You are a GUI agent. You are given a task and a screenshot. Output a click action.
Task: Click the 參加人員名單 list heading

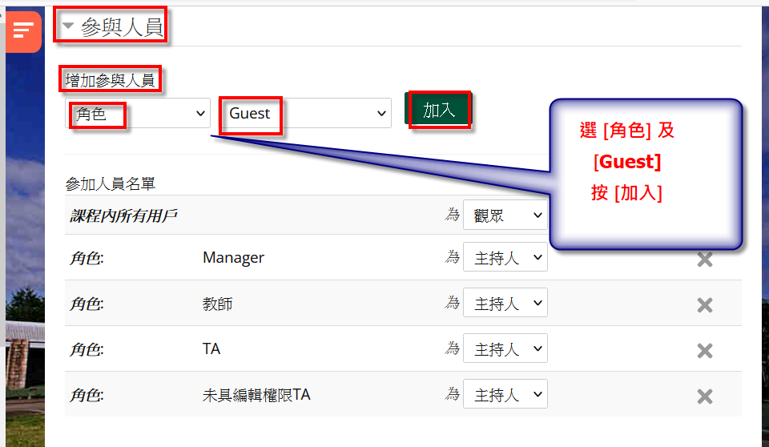[x=110, y=184]
